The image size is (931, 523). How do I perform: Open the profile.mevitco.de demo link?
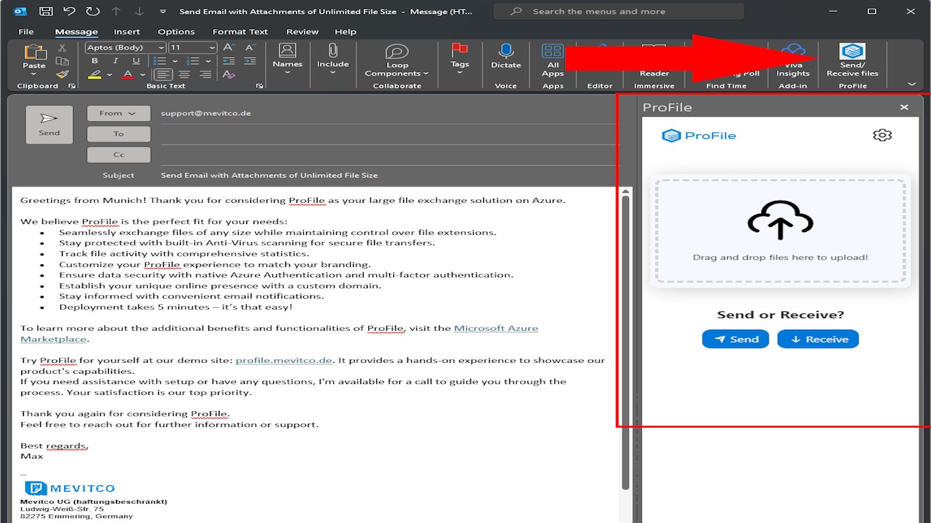click(x=284, y=360)
